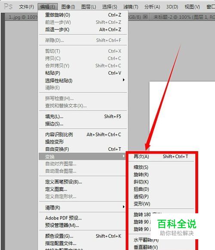Screen dimensions: 215x250
Task: Select 斜切(K) skew transform
Action: pyautogui.click(x=161, y=182)
